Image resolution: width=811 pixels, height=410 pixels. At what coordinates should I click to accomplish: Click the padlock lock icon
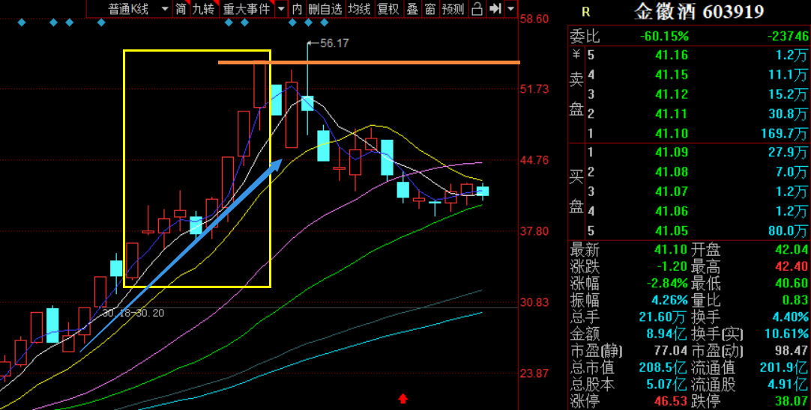[477, 9]
